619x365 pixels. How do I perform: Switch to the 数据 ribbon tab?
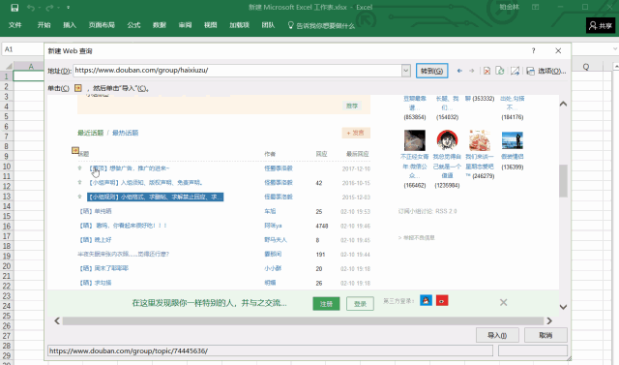(x=160, y=25)
